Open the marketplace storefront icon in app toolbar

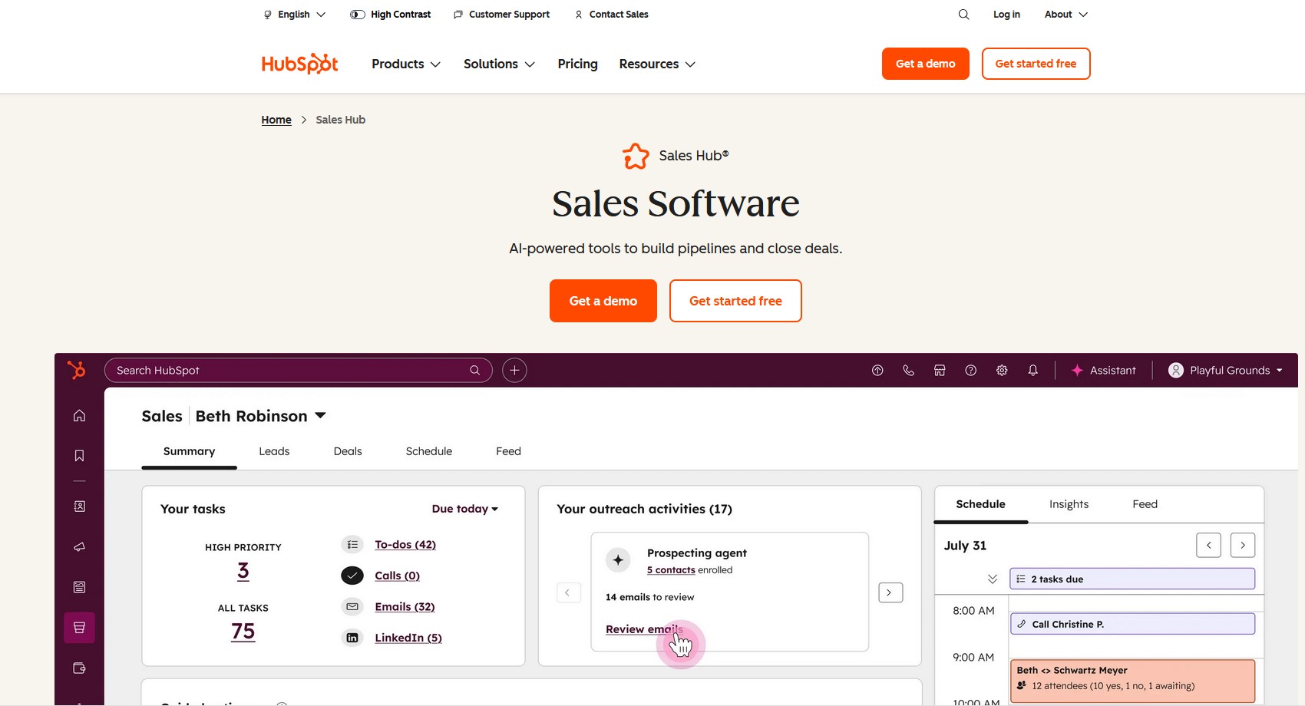pos(940,371)
